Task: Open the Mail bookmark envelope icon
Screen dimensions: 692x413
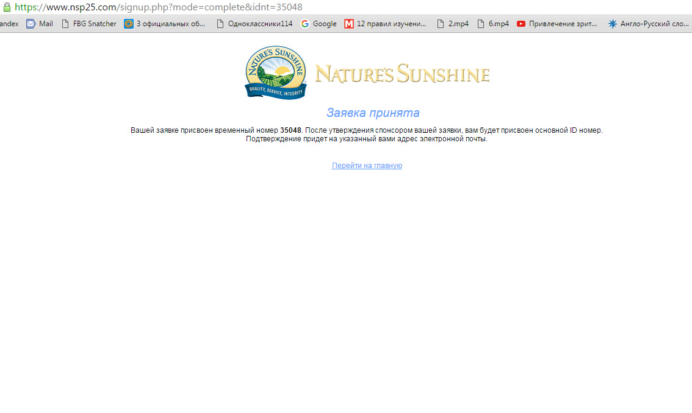Action: pyautogui.click(x=31, y=24)
